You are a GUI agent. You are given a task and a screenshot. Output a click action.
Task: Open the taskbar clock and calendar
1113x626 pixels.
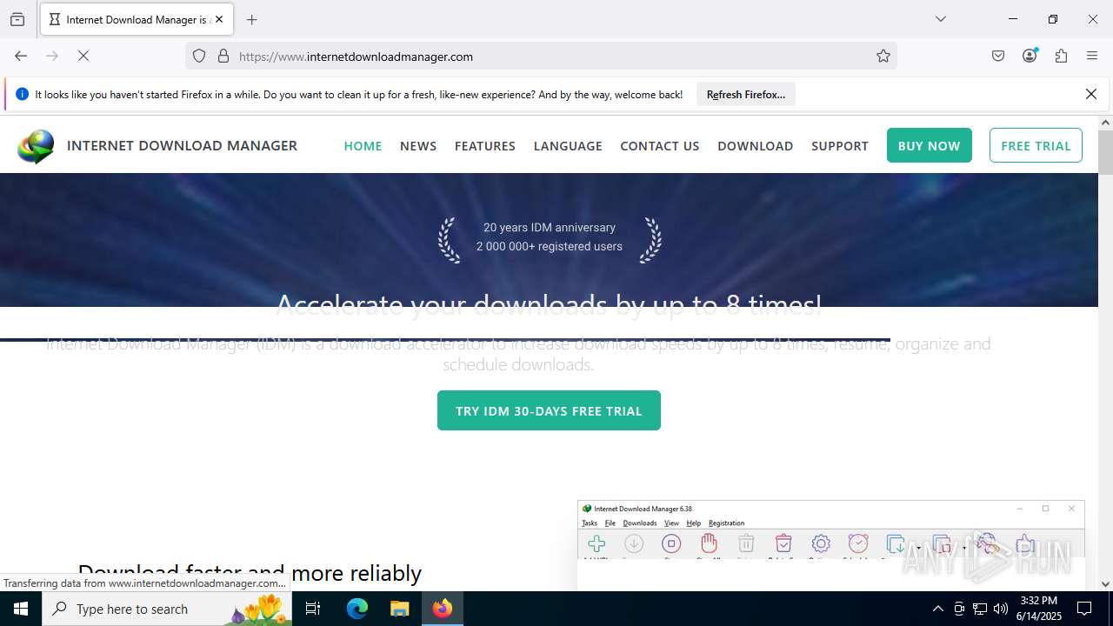click(x=1039, y=609)
